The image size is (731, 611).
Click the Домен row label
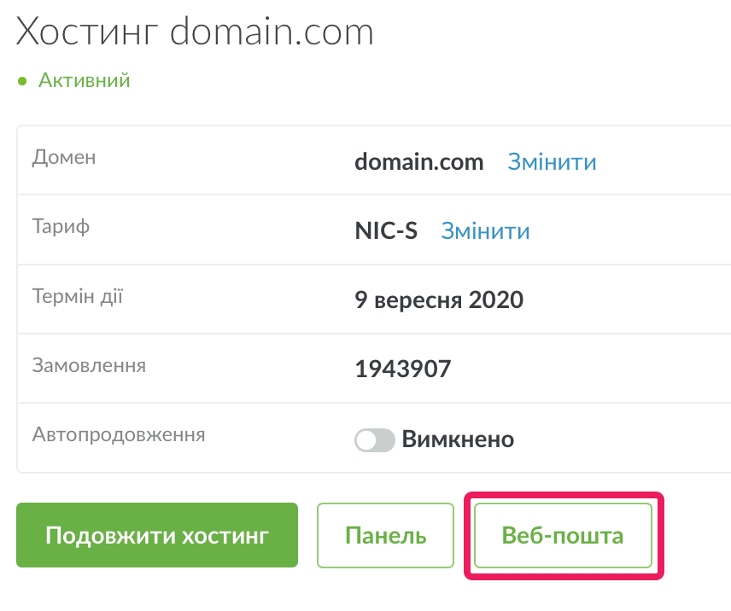[x=64, y=157]
